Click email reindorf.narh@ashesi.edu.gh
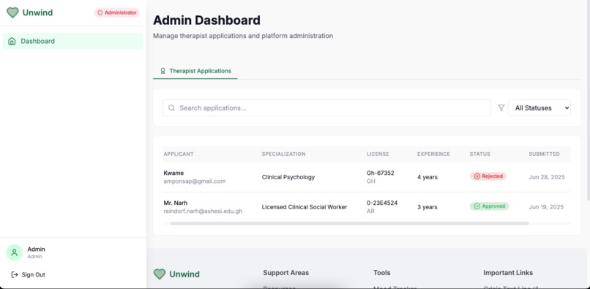This screenshot has width=590, height=289. pos(203,211)
